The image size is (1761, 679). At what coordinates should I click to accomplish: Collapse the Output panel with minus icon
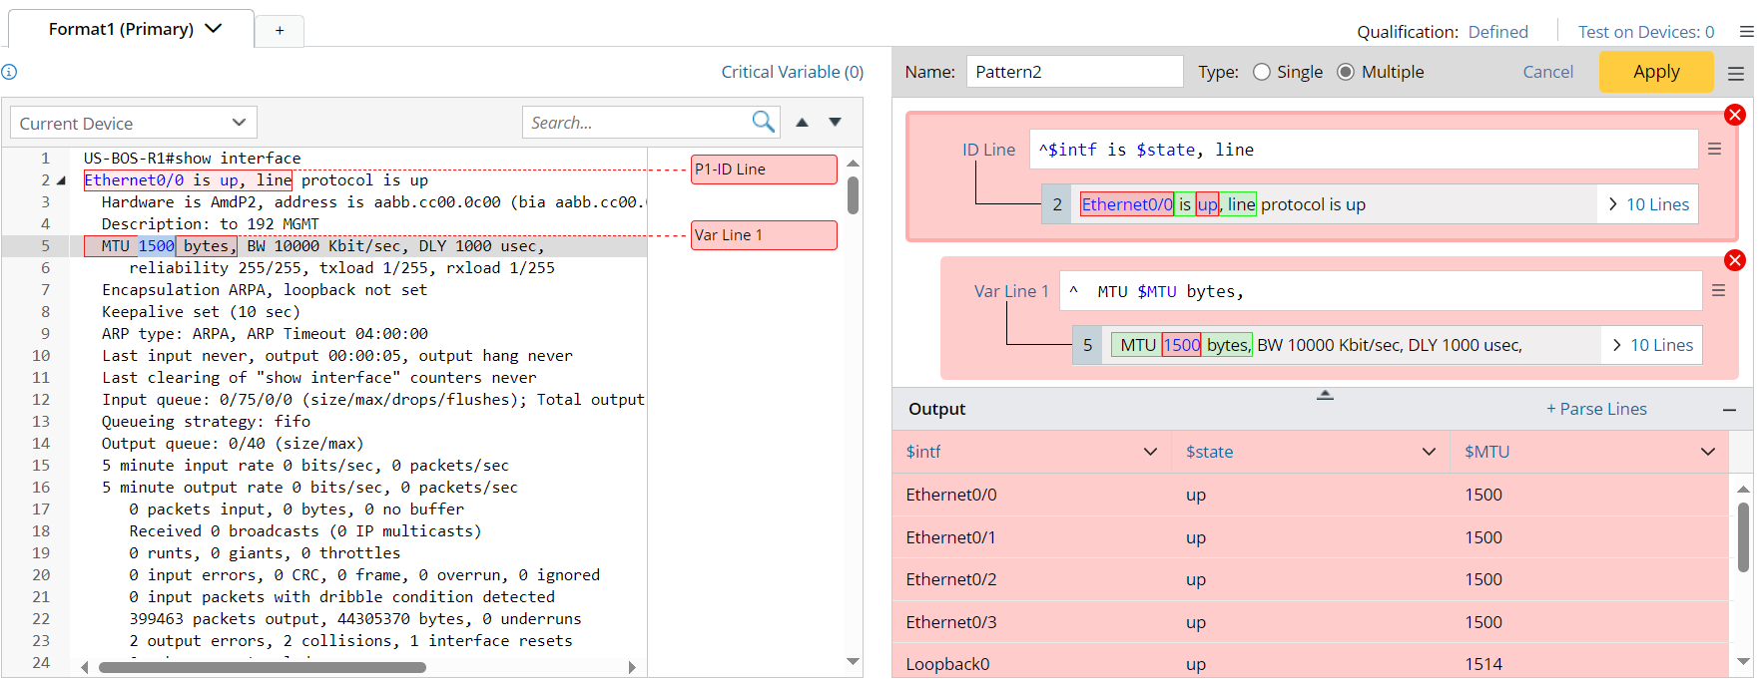coord(1729,410)
